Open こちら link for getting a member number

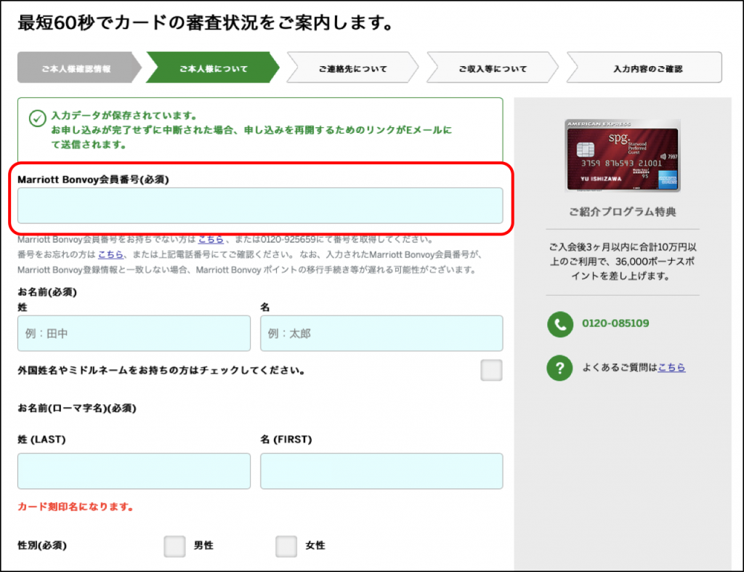pos(211,239)
